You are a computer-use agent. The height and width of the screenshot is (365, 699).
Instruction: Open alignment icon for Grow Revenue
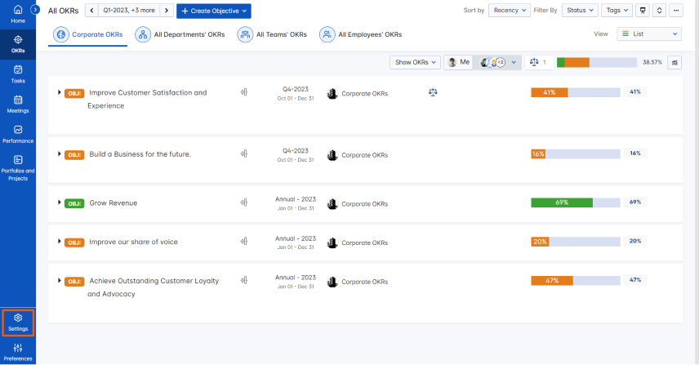pos(244,203)
